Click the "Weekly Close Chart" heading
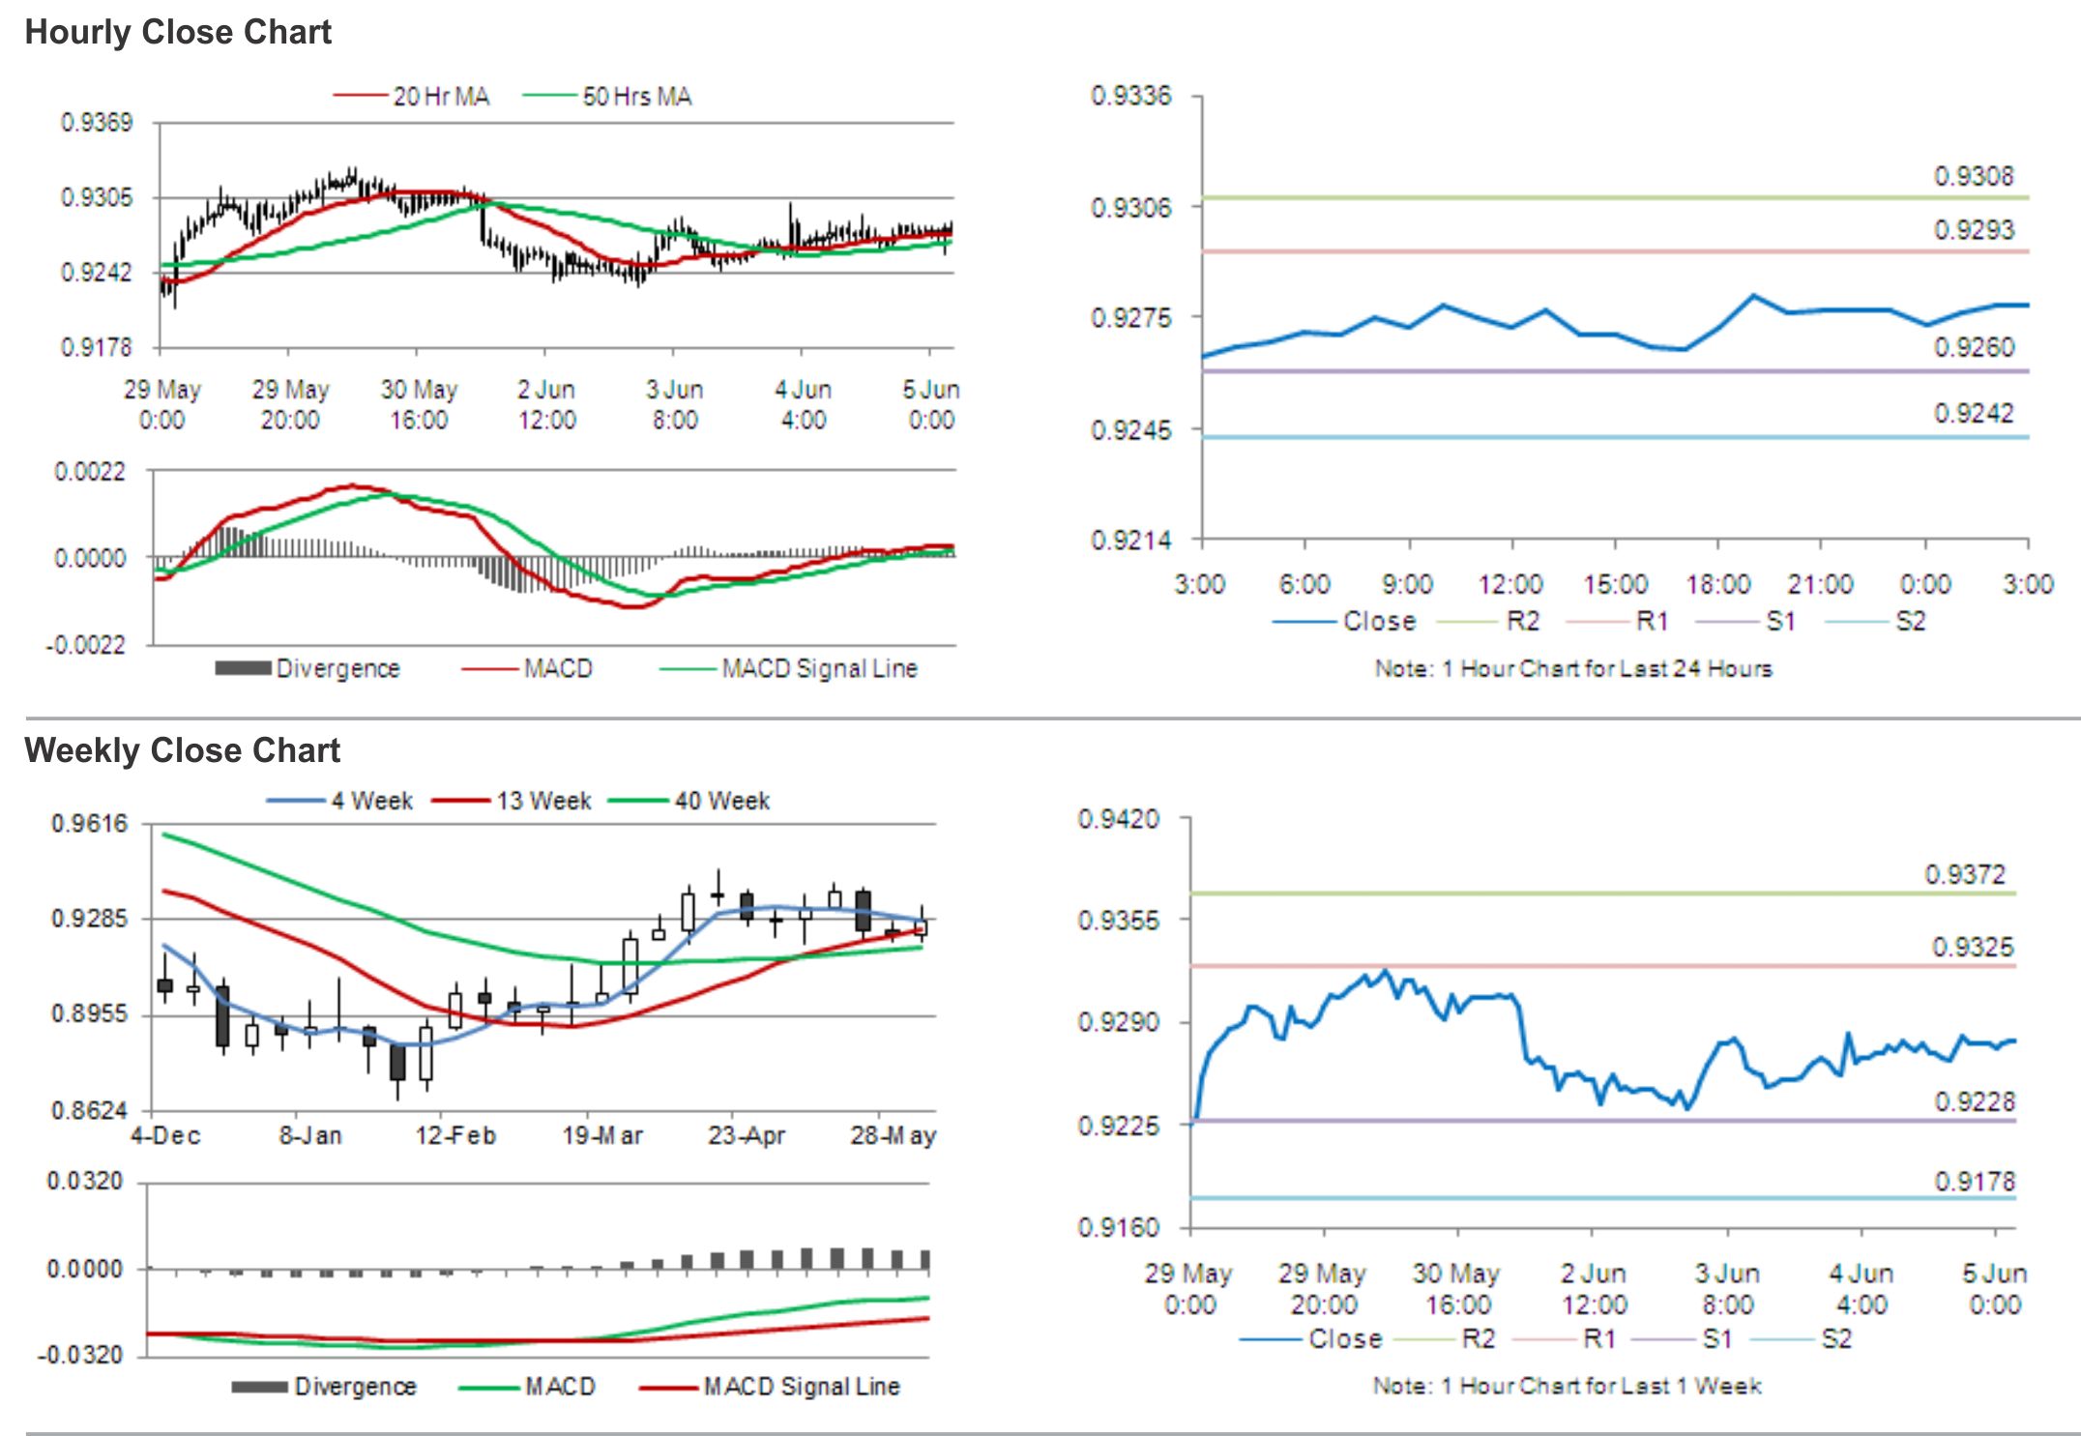The height and width of the screenshot is (1436, 2081). [x=182, y=750]
